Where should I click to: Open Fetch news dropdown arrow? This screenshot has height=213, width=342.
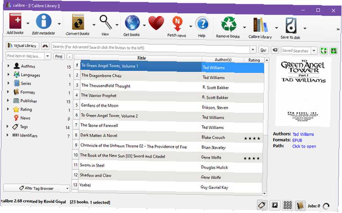(x=190, y=26)
